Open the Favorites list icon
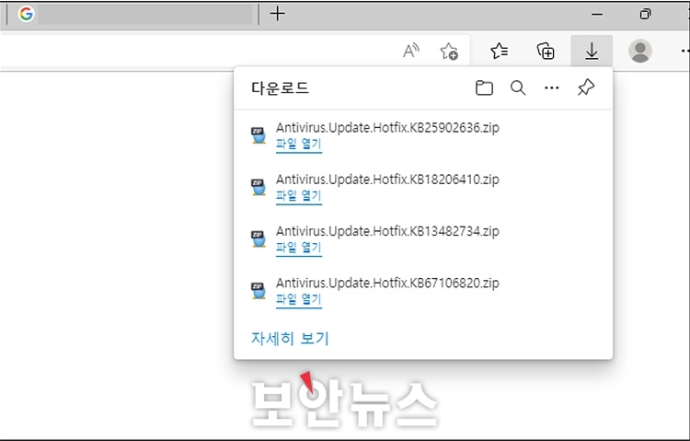This screenshot has width=690, height=441. pos(500,52)
